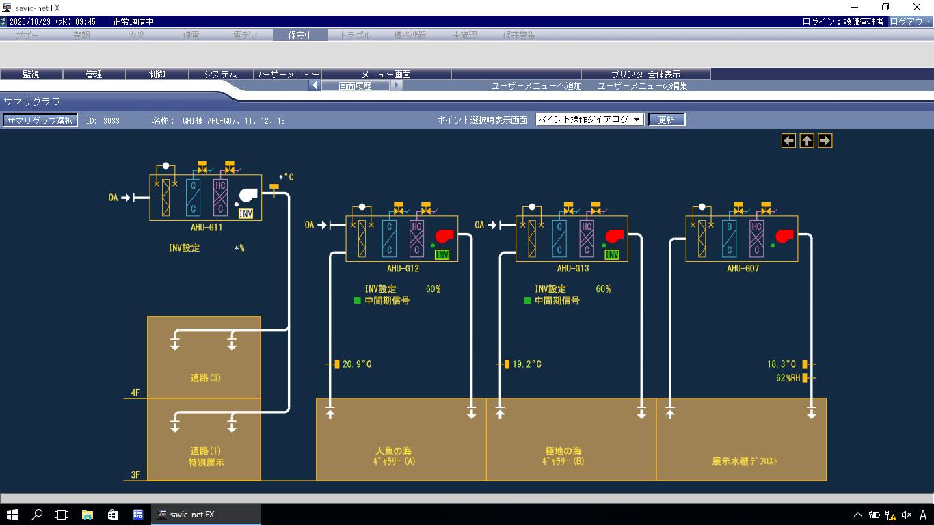
Task: Go forward in 画面履歴 with right arrow
Action: 397,86
